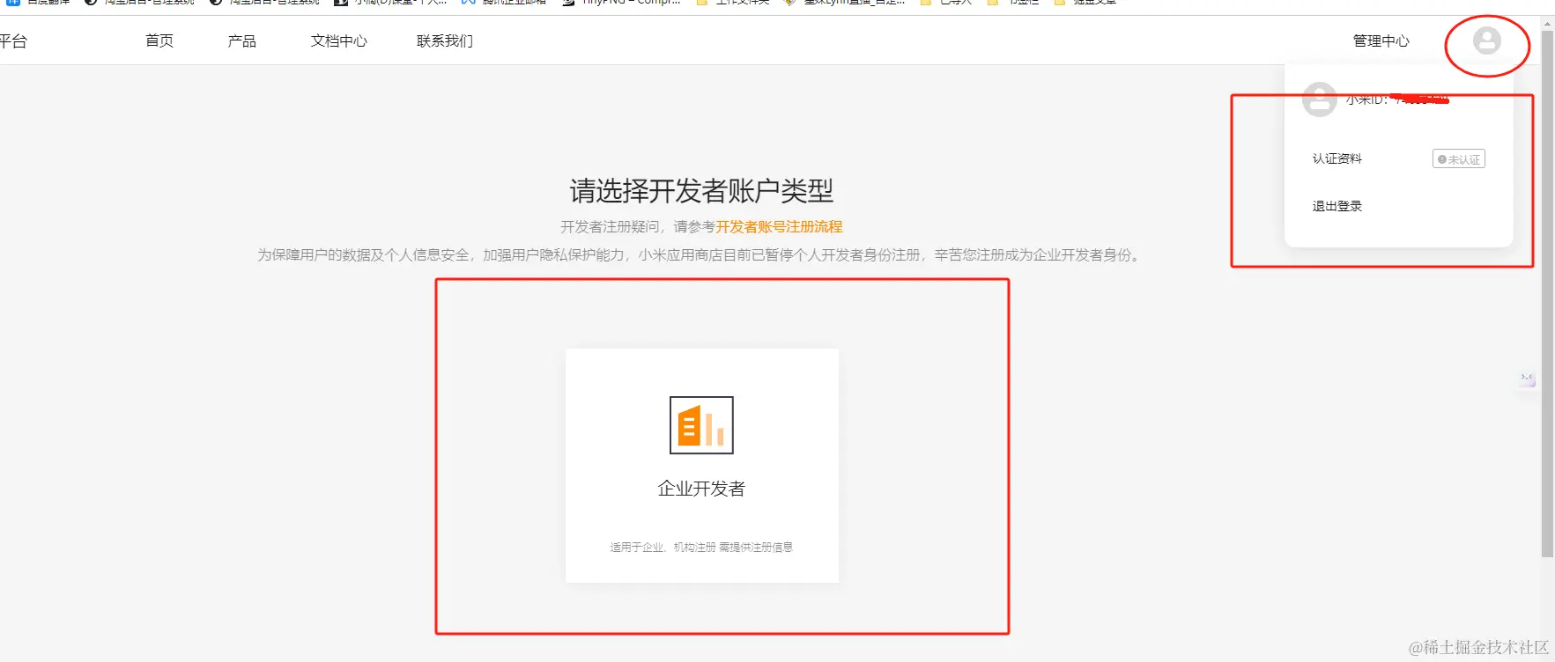
Task: Click the profile picture inside the account popup
Action: click(x=1320, y=99)
